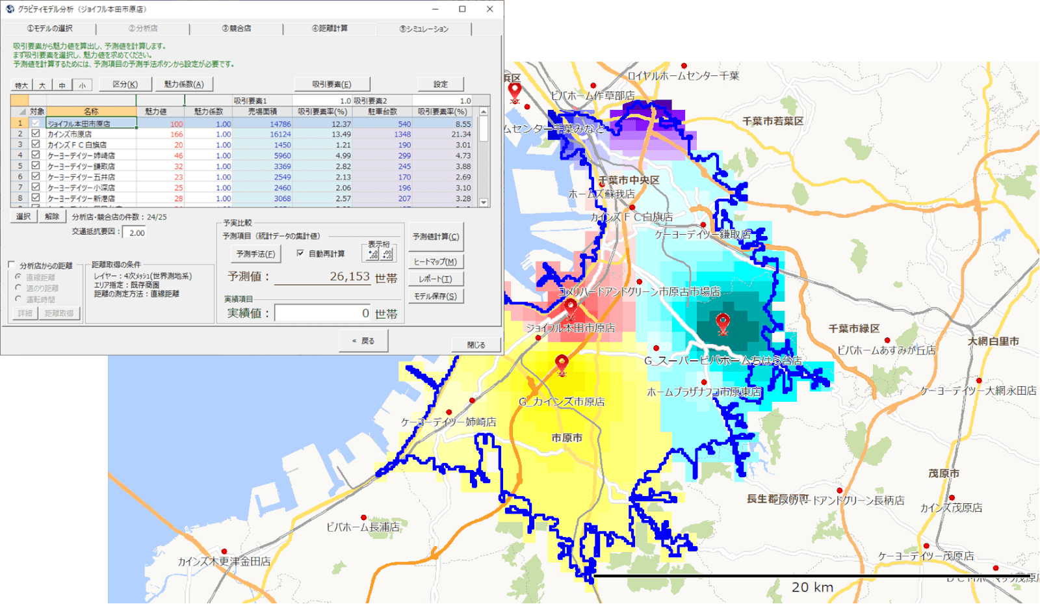Click the red dot for ホームプラザナフコ市原東店
The width and height of the screenshot is (1040, 604).
click(704, 382)
